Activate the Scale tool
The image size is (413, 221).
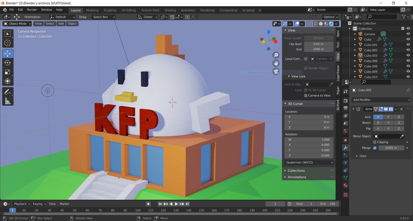(8, 72)
